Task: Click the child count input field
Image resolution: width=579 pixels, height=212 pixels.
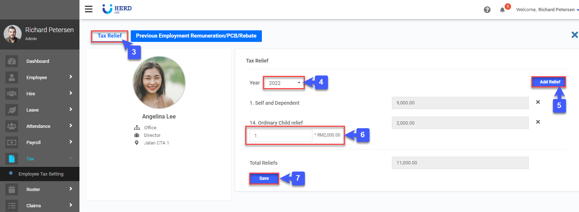Action: 281,136
